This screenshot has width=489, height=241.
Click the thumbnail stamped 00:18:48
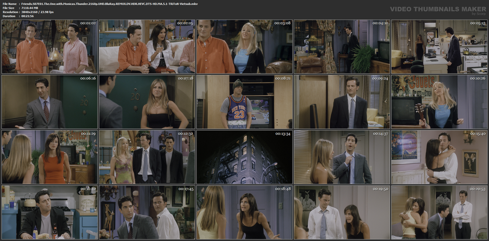click(244, 212)
